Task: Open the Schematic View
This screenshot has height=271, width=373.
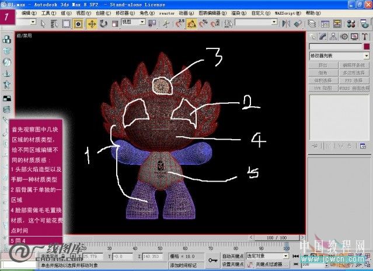Action: click(x=337, y=23)
